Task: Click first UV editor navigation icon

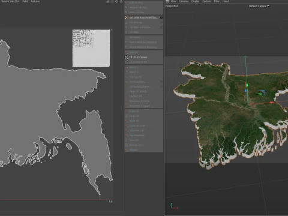Action: point(108,1)
